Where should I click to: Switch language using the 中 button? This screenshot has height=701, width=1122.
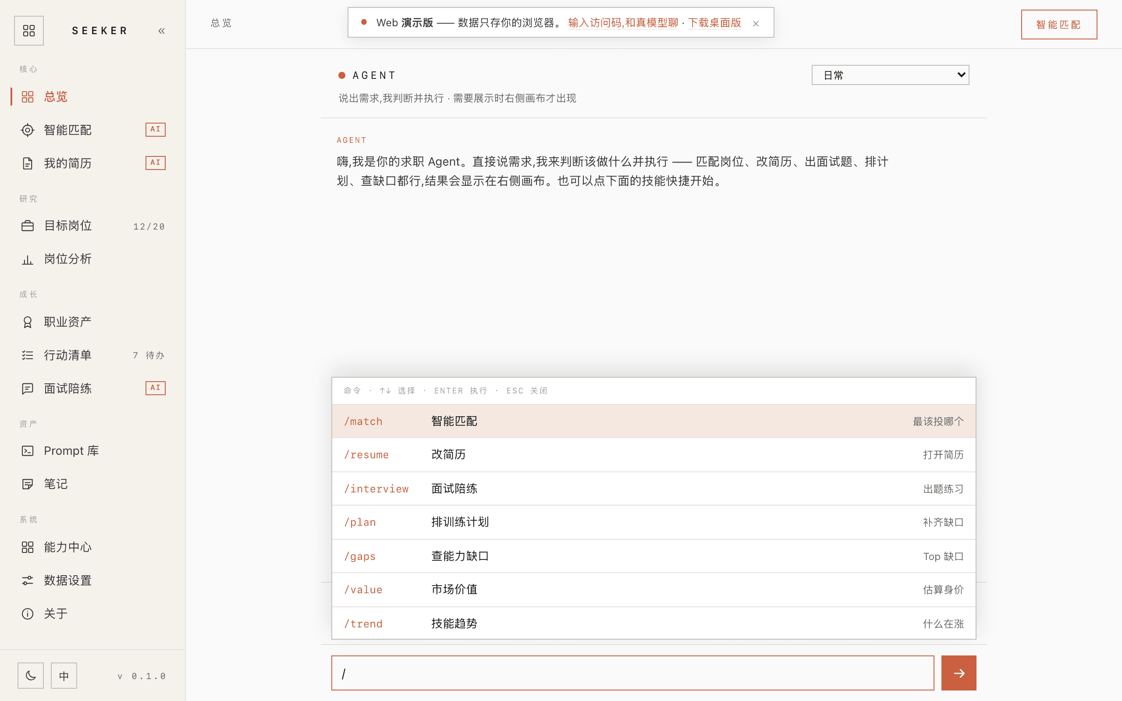pyautogui.click(x=64, y=676)
